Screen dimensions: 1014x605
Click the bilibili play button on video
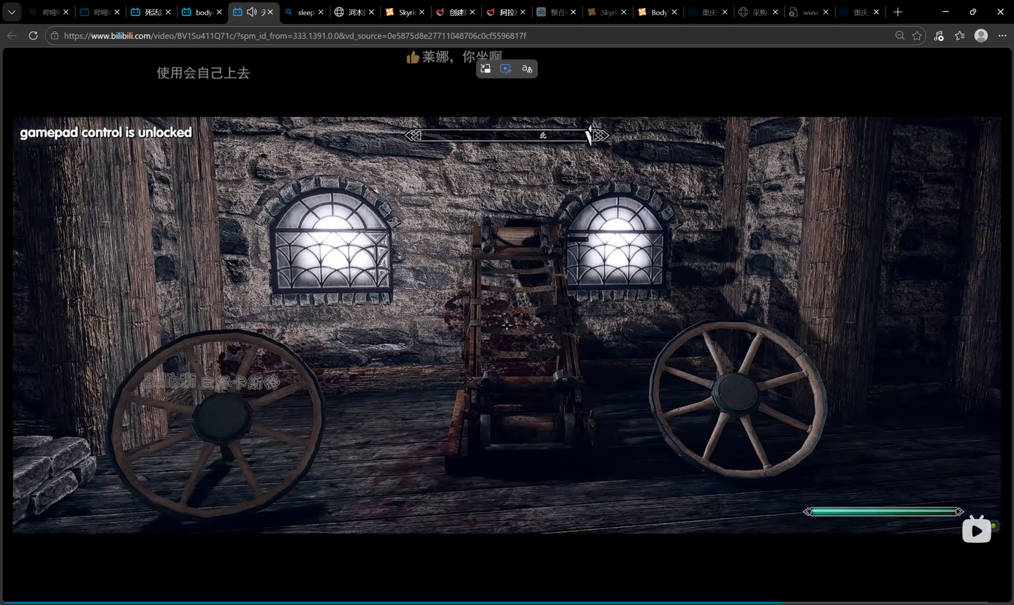coord(977,530)
